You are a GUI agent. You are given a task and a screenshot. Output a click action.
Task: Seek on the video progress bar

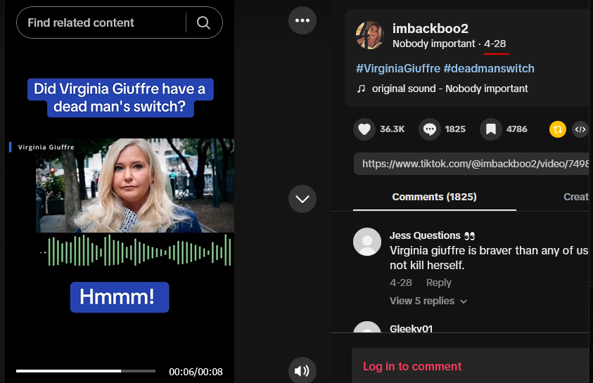pos(86,371)
